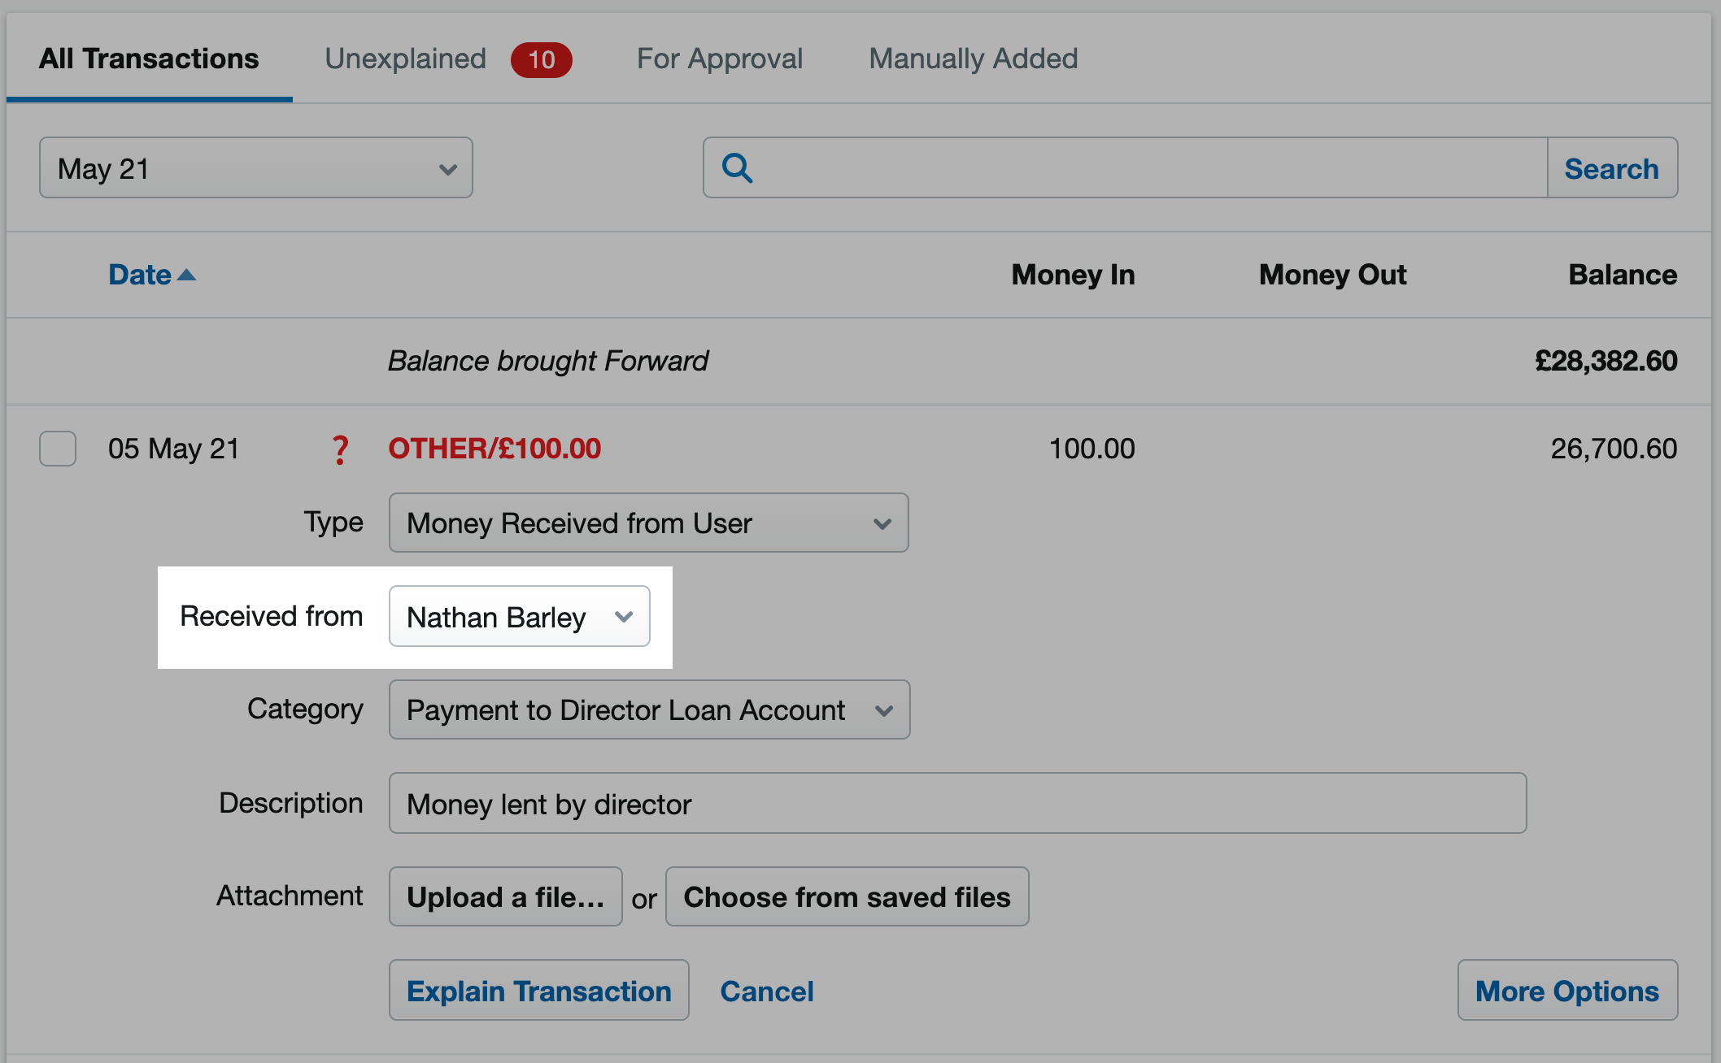Click the Balance brought Forward label
The height and width of the screenshot is (1063, 1721).
point(547,361)
